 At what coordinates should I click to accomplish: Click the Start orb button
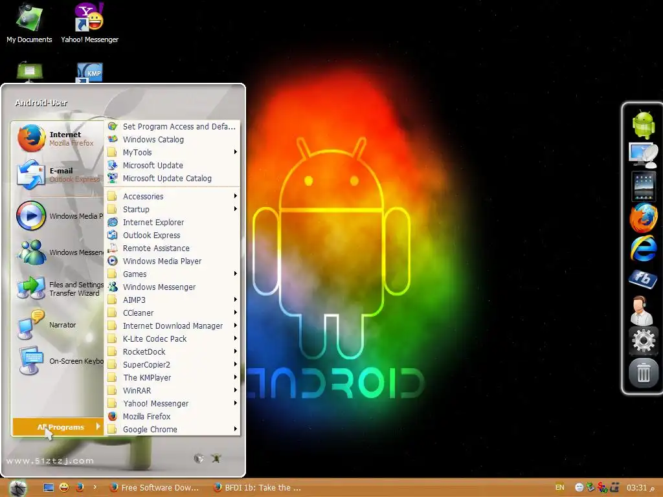17,488
